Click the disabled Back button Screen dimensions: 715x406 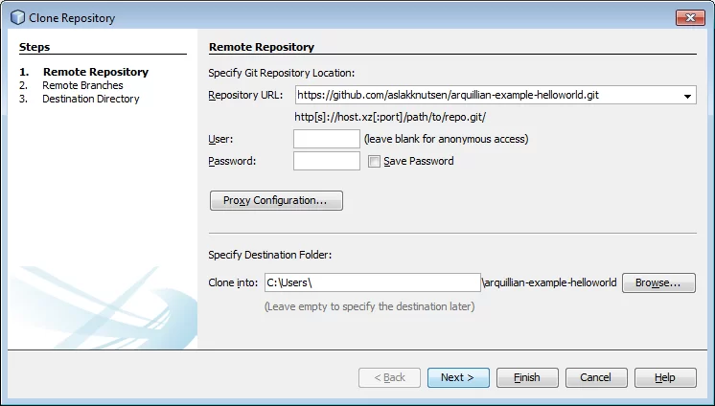[x=389, y=377]
